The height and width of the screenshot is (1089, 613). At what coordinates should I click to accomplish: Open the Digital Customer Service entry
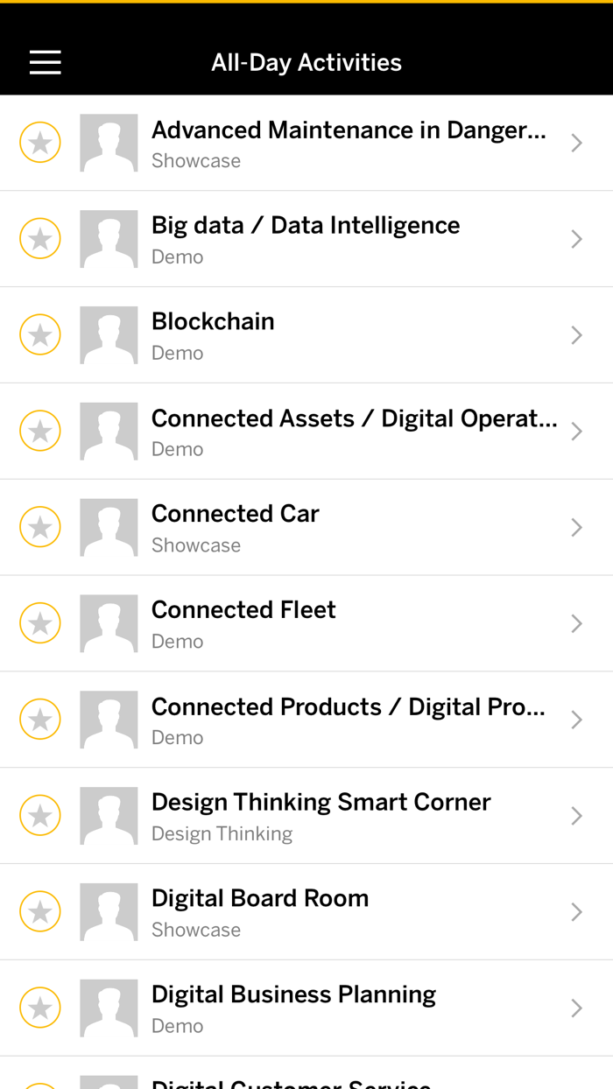[x=306, y=1083]
